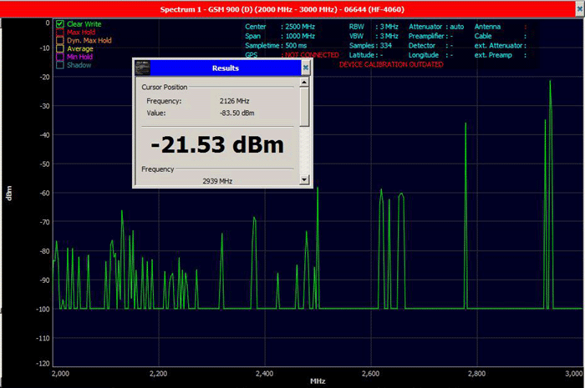Viewport: 585px width, 388px height.
Task: Click the Latitude label
Action: point(362,55)
